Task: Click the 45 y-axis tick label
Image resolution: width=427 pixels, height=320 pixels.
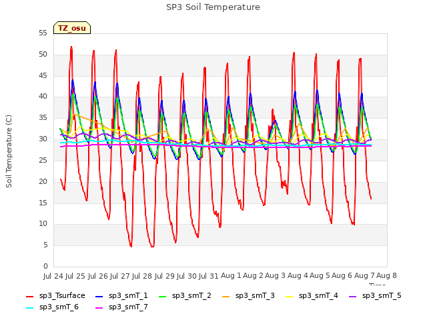Action: tap(43, 75)
